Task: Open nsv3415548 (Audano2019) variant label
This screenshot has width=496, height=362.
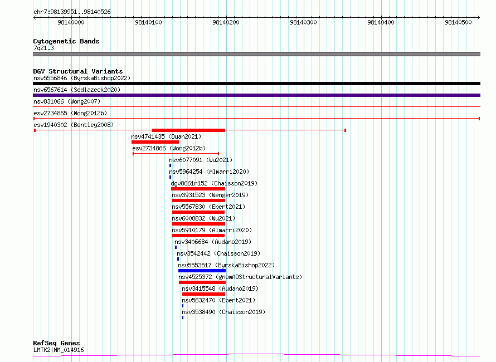Action: pos(220,288)
